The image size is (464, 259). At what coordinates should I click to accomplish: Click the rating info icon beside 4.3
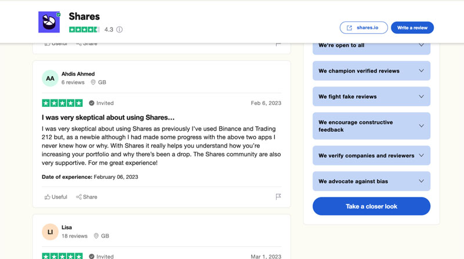coord(119,30)
